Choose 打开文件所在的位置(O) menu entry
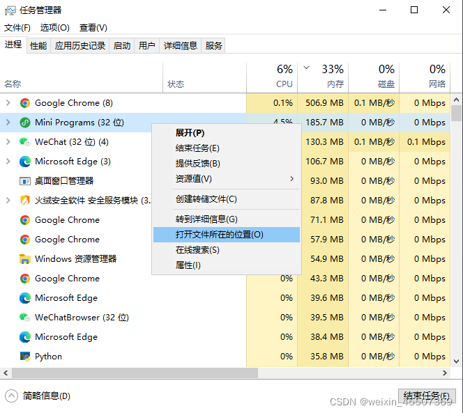 [x=227, y=235]
